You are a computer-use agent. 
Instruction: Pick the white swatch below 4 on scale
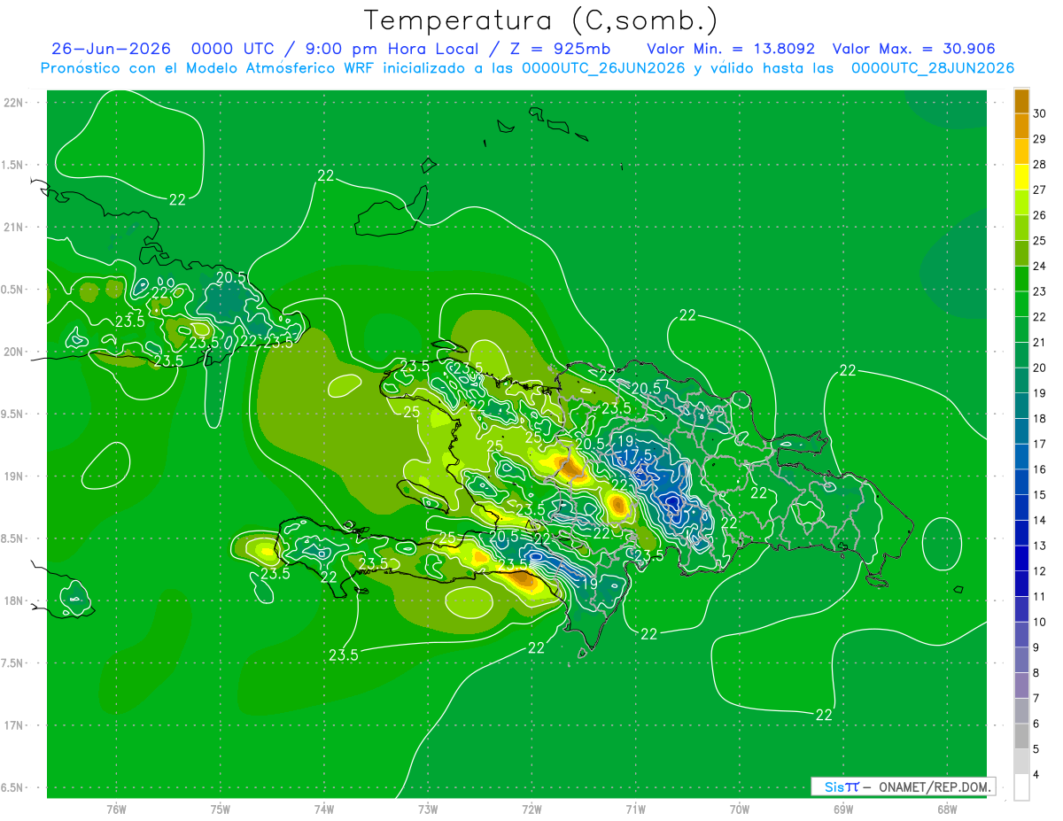point(1021,787)
